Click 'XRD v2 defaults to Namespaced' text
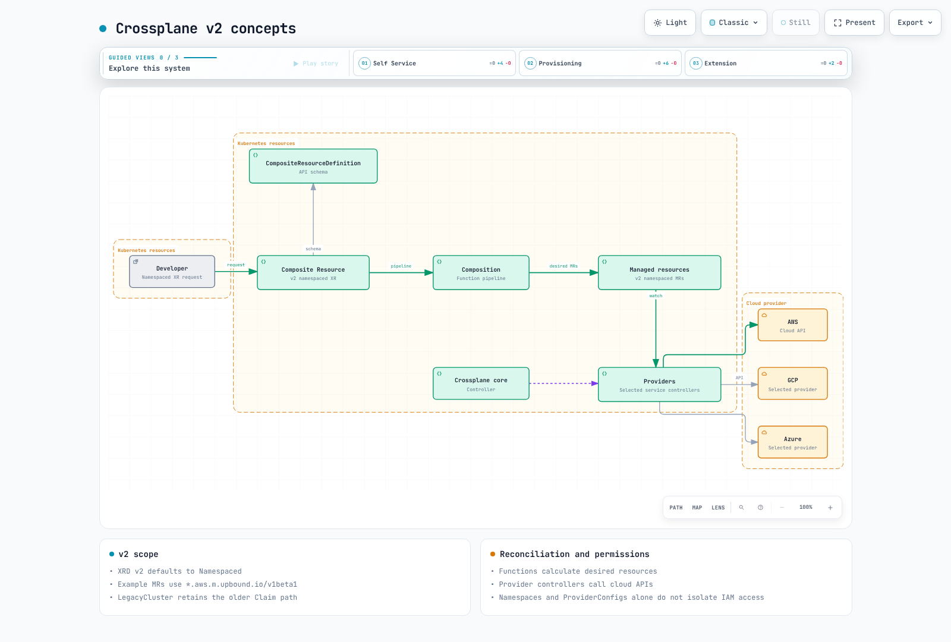The height and width of the screenshot is (642, 951). (x=180, y=571)
